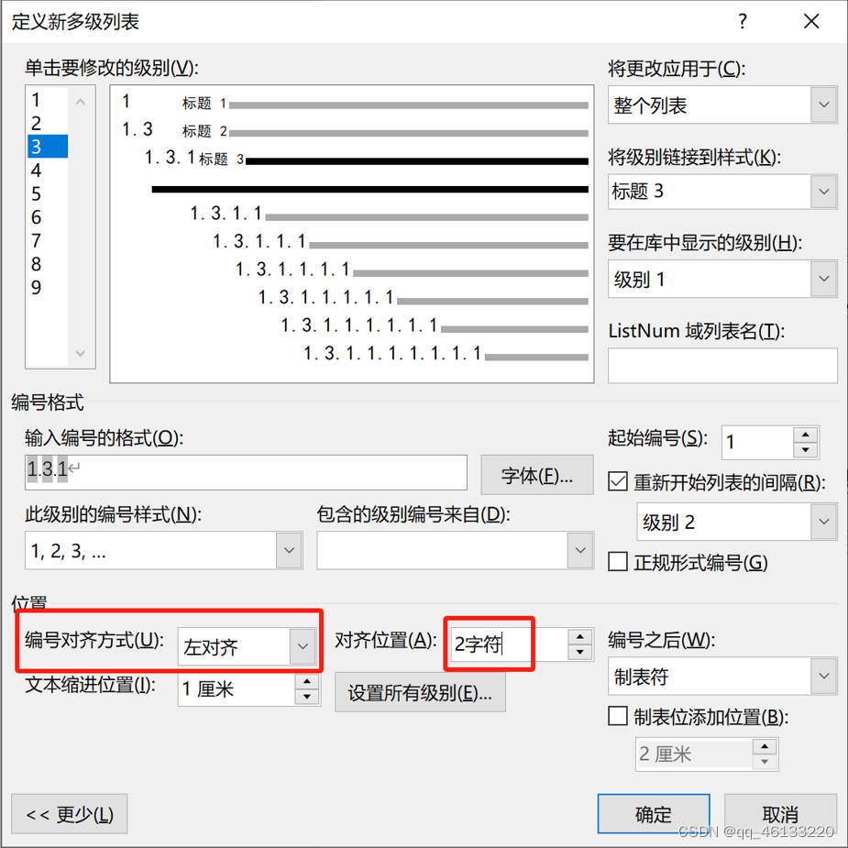Open the 将更改应用于 dropdown
This screenshot has width=848, height=848.
tap(722, 105)
